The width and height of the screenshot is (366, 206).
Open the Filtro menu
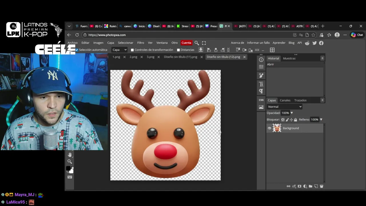tap(140, 43)
